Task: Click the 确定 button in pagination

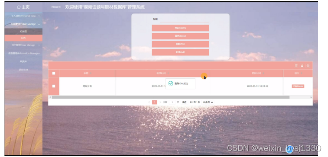Action: point(184,103)
